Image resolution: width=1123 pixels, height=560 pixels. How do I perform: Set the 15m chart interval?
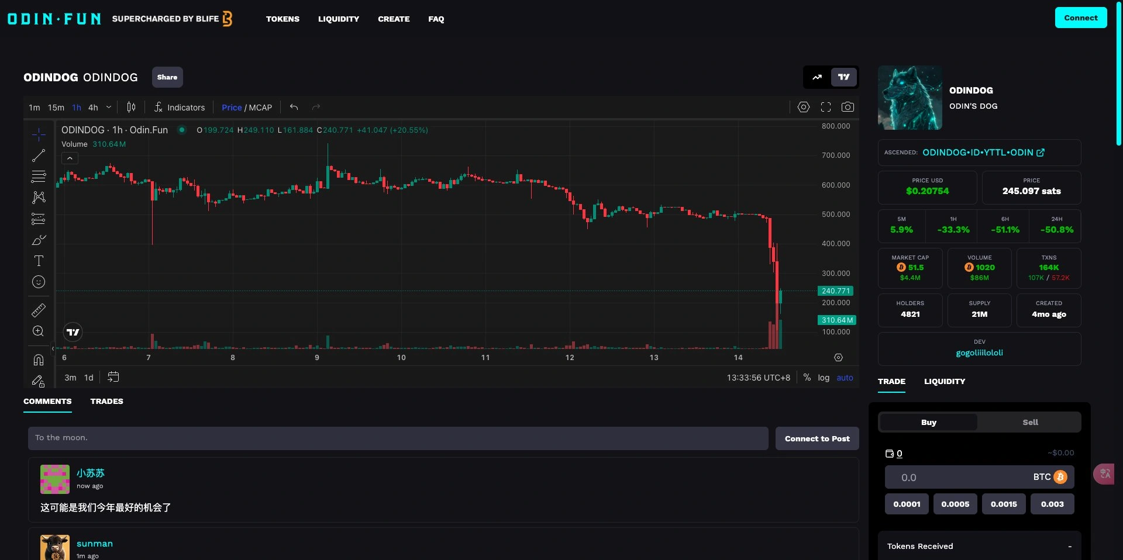click(56, 108)
